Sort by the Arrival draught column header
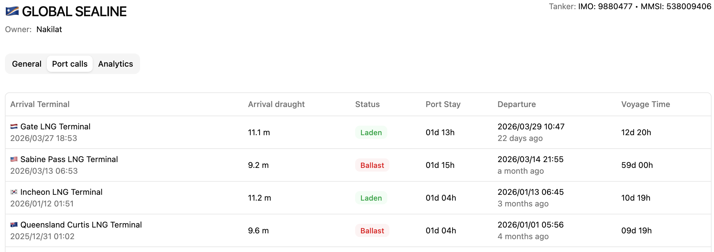This screenshot has height=252, width=714. [276, 104]
